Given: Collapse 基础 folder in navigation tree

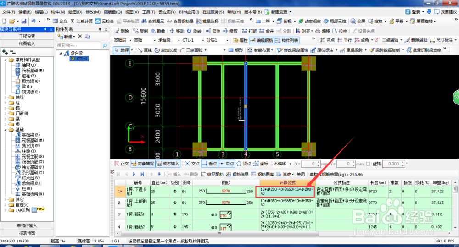Looking at the screenshot, I should (x=6, y=130).
